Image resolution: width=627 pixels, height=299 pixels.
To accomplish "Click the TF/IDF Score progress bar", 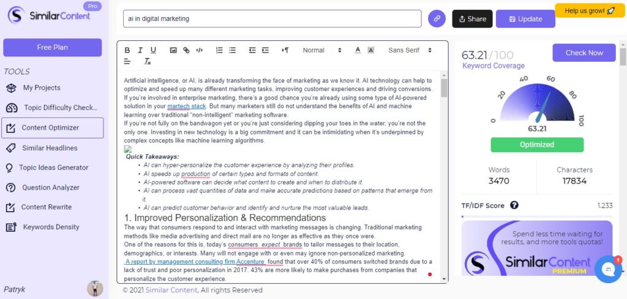I will tap(536, 216).
